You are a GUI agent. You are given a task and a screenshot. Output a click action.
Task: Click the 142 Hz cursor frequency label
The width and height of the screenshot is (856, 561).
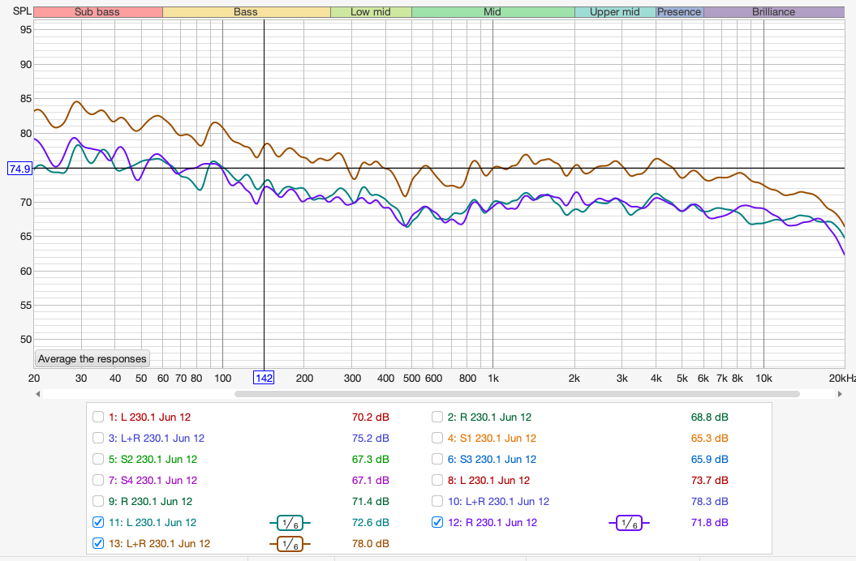pyautogui.click(x=264, y=379)
